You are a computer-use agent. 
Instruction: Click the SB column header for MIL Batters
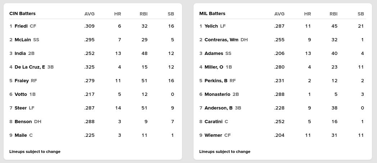point(361,14)
